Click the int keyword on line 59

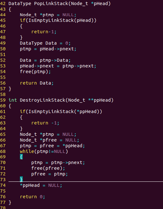[13, 100]
